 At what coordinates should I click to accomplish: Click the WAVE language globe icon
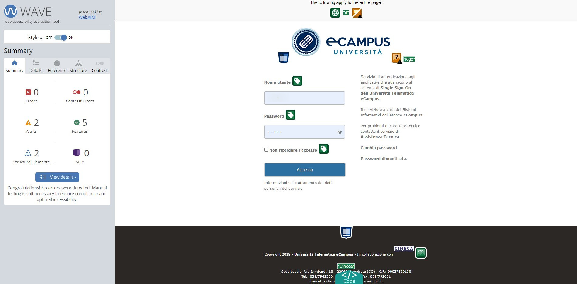pyautogui.click(x=335, y=13)
